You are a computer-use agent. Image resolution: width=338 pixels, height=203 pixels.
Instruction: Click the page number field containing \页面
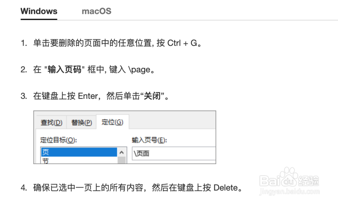[x=174, y=153]
